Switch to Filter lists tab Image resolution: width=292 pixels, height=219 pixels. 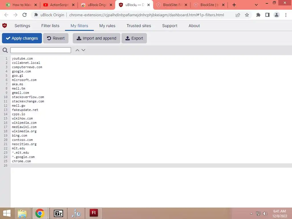(x=50, y=26)
